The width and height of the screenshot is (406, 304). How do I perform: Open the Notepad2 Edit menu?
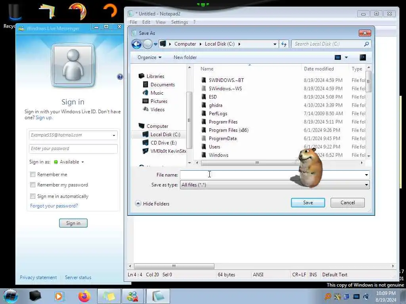[146, 22]
